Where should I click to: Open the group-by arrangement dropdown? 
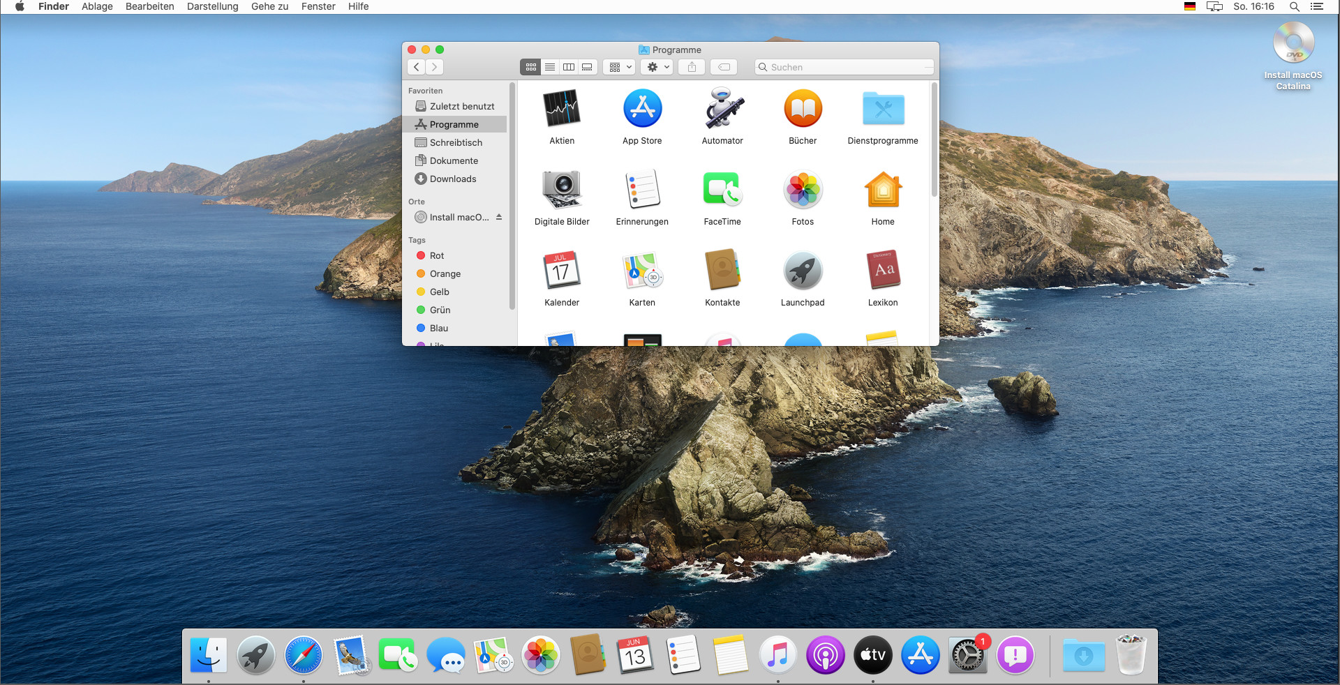(x=620, y=67)
